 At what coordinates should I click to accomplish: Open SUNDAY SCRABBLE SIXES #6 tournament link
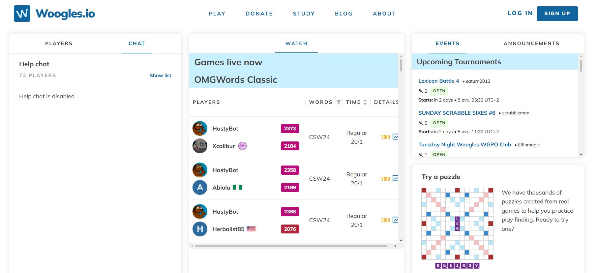pos(457,113)
